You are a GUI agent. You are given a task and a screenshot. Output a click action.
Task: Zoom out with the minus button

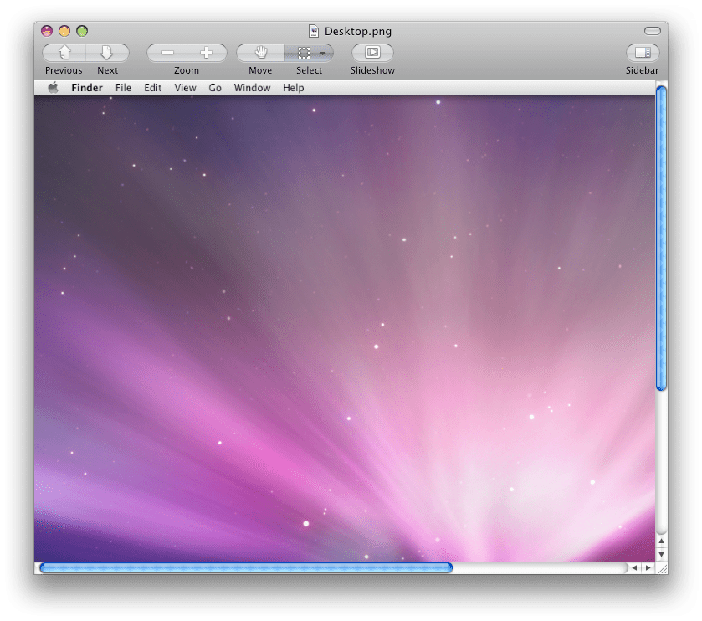tap(167, 53)
